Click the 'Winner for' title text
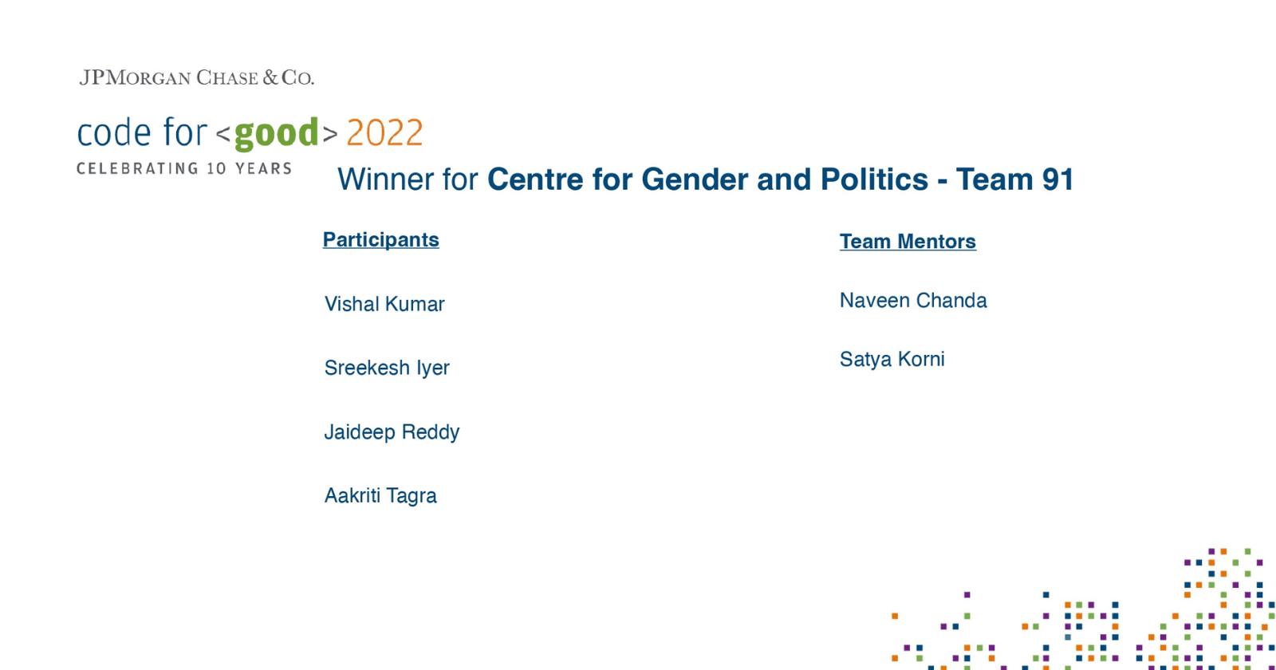 pos(407,179)
